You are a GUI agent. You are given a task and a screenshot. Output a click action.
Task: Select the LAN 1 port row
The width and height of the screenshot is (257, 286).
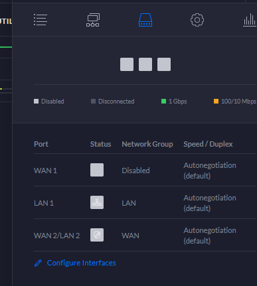145,202
